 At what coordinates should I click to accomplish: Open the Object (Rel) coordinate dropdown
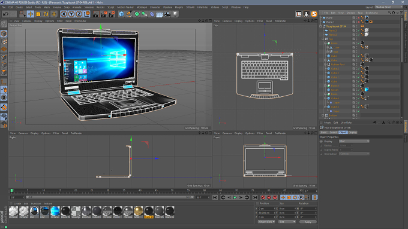267,222
